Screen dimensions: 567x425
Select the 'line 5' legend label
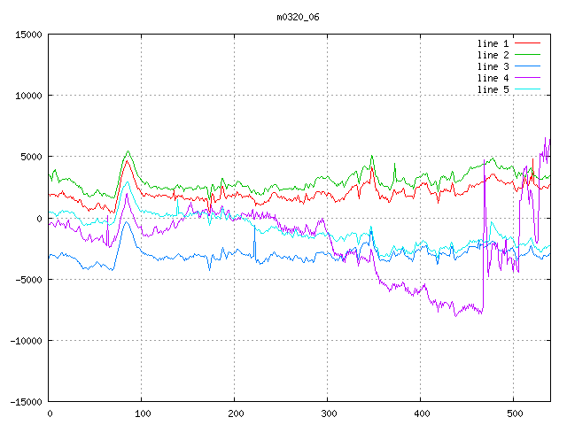point(493,89)
